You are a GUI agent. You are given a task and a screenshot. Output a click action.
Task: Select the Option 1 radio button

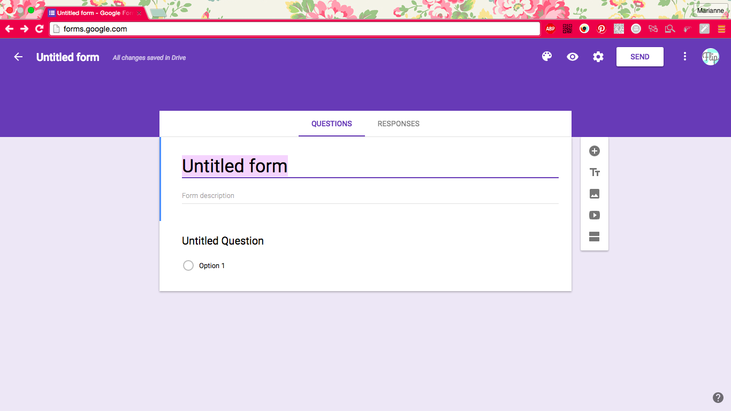[188, 265]
